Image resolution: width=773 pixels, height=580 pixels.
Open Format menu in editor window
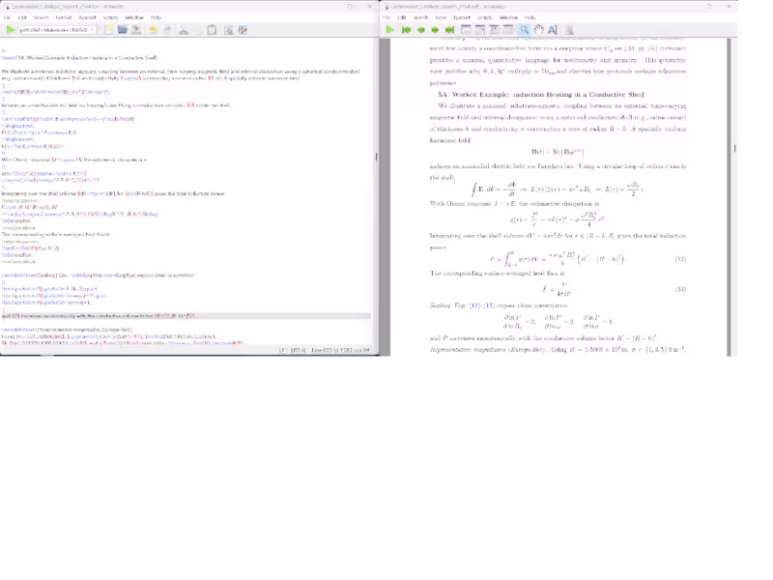[64, 17]
